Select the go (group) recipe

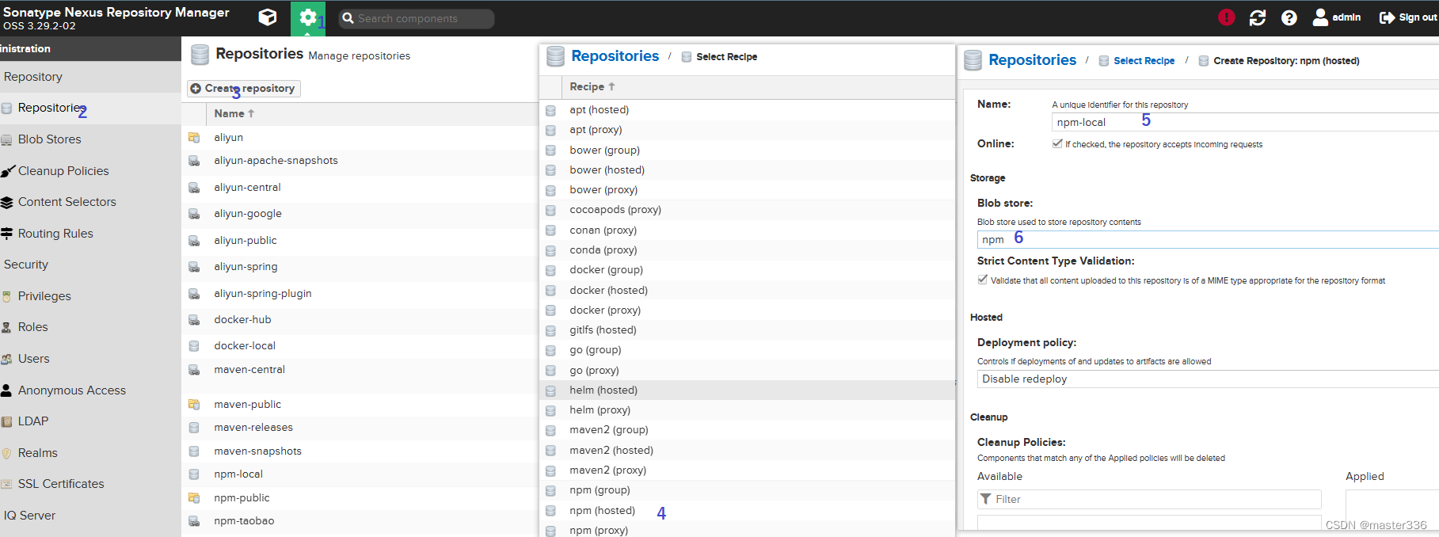point(747,350)
